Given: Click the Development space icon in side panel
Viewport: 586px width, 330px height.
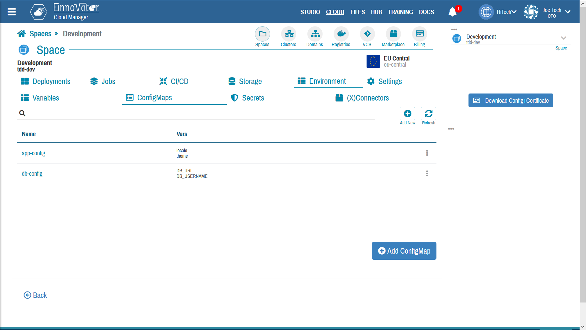Looking at the screenshot, I should pyautogui.click(x=457, y=39).
